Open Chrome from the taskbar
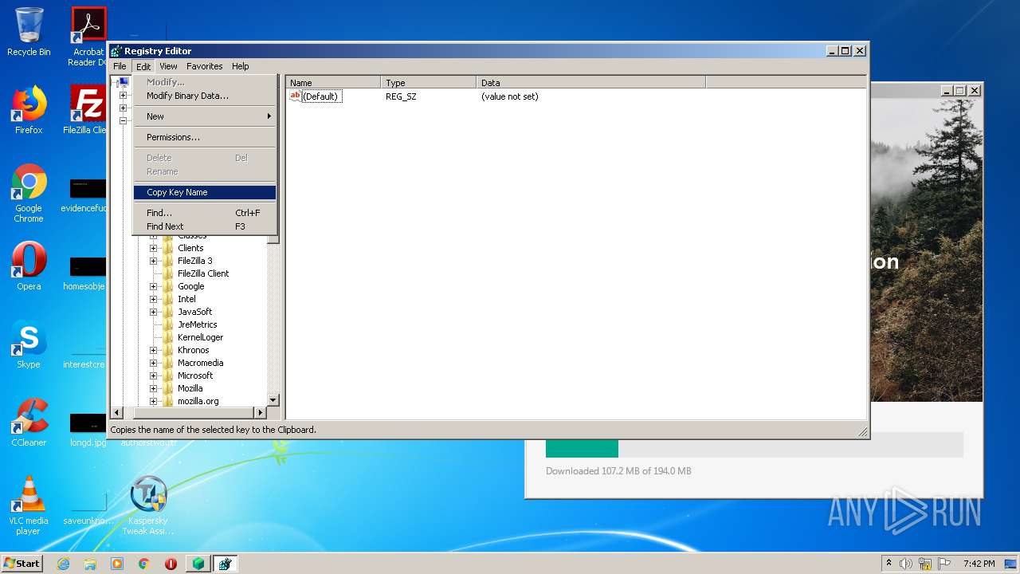The image size is (1020, 574). [144, 564]
